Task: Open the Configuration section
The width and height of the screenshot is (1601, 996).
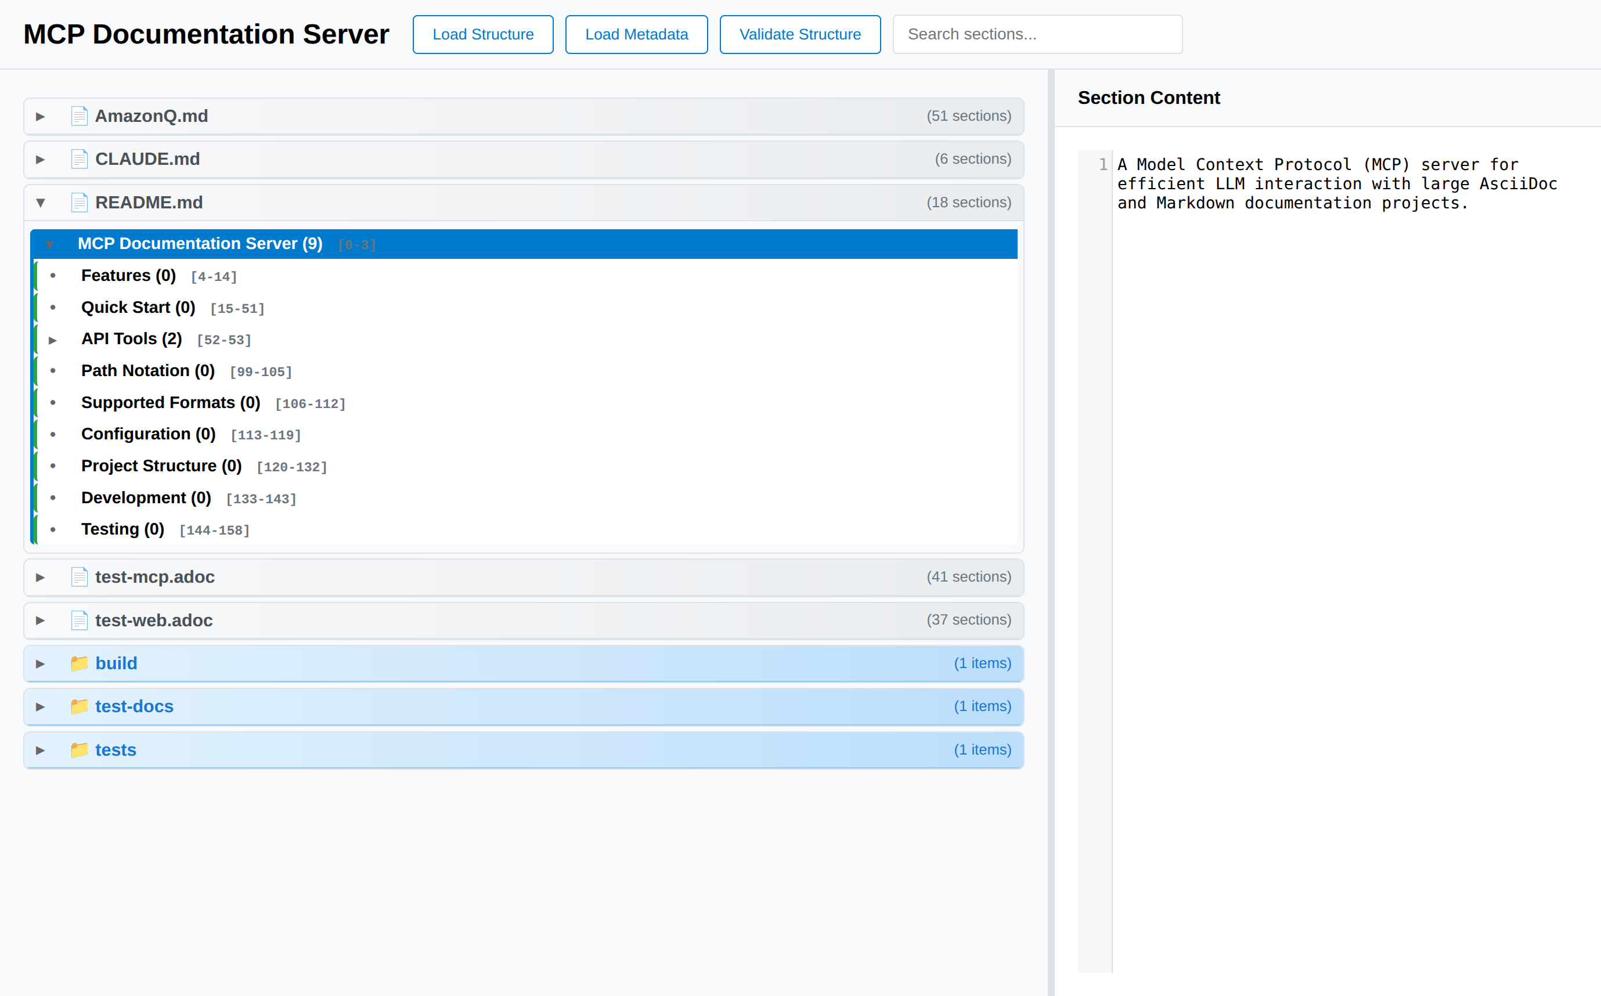Action: [148, 434]
